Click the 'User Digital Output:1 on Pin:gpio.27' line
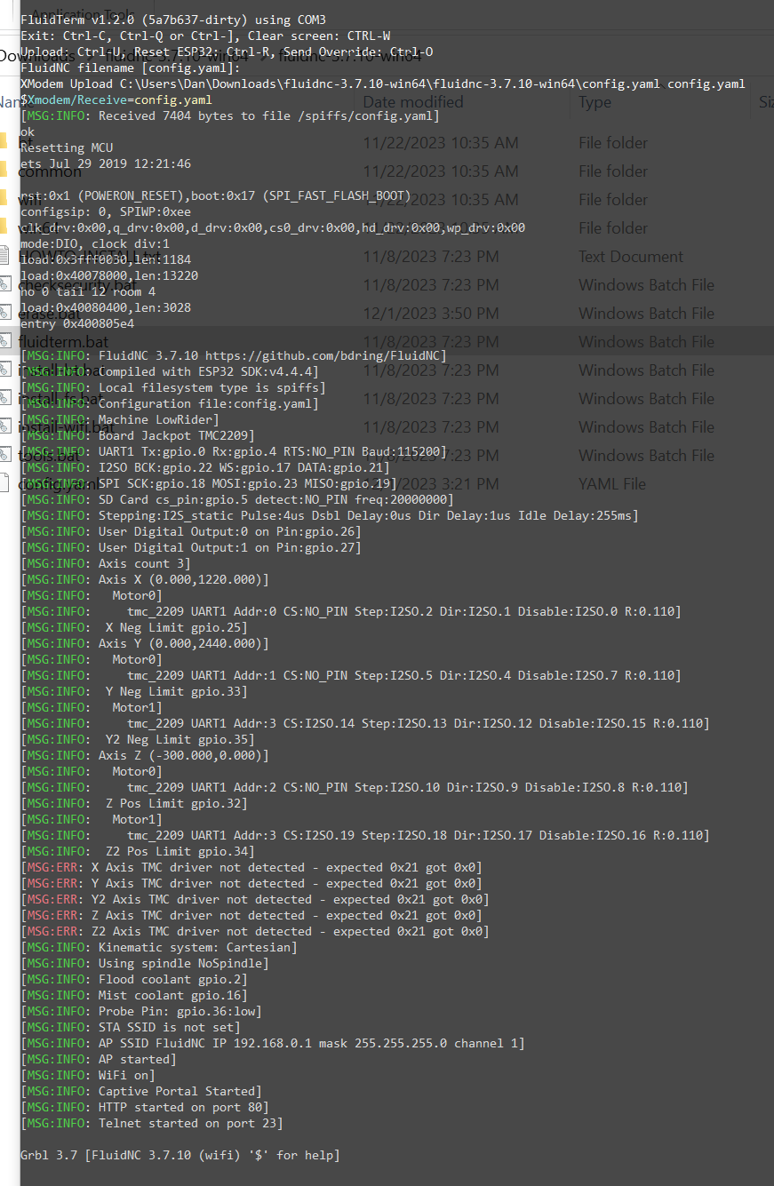Screen dimensions: 774x1186 pyautogui.click(x=191, y=547)
